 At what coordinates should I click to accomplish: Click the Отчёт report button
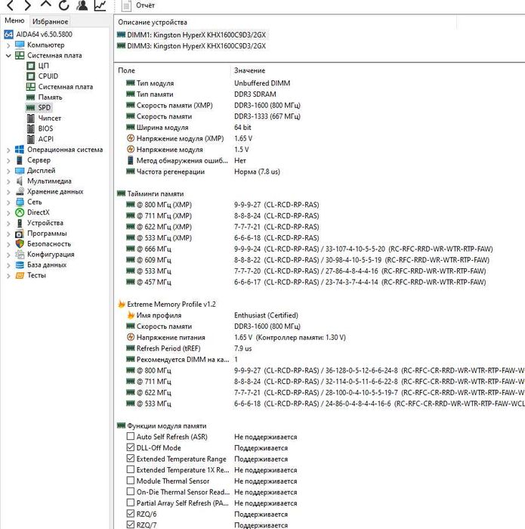138,5
